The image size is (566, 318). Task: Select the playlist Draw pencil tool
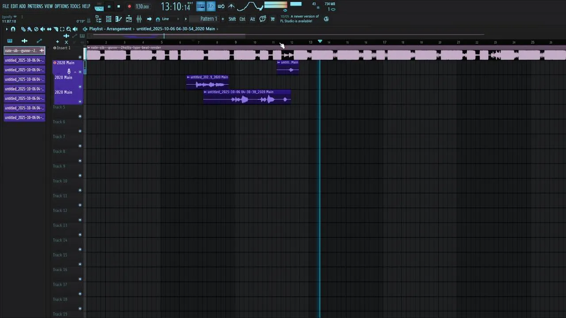pos(23,29)
